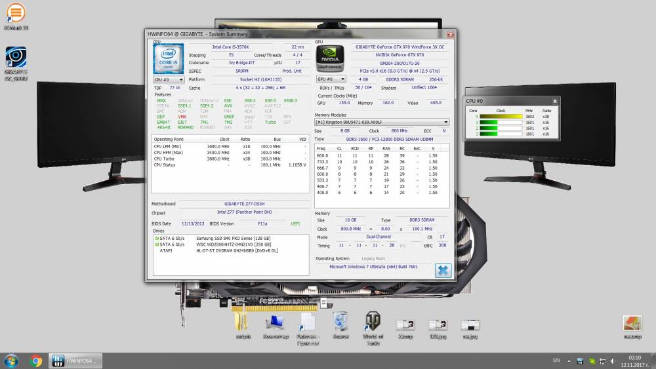Viewport: 656px width, 369px height.
Task: Click the blue X button in System Summary
Action: click(443, 270)
